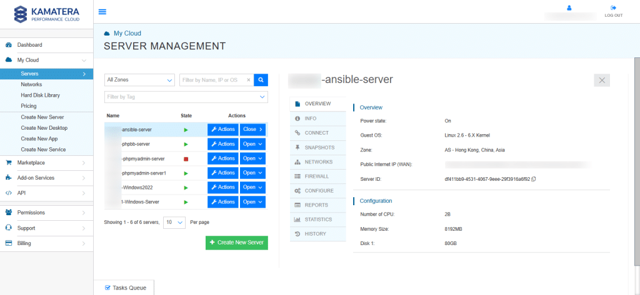Copy the Server ID with copy icon
640x295 pixels.
(x=534, y=179)
